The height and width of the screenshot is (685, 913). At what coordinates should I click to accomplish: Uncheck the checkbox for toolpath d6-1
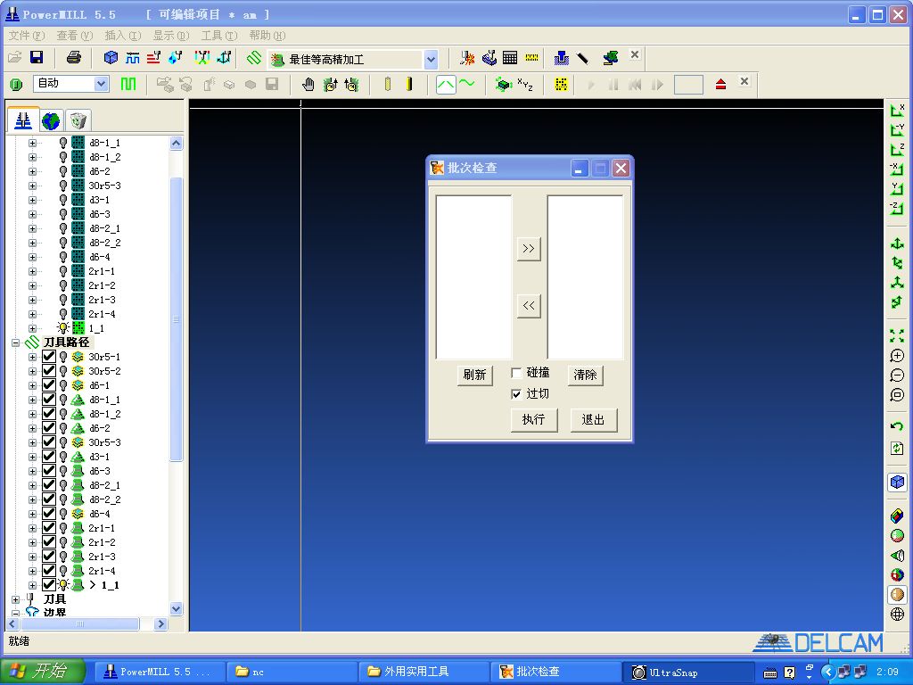click(x=49, y=385)
